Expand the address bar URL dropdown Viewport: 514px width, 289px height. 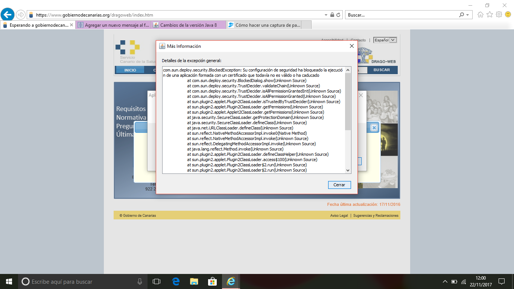coord(326,15)
